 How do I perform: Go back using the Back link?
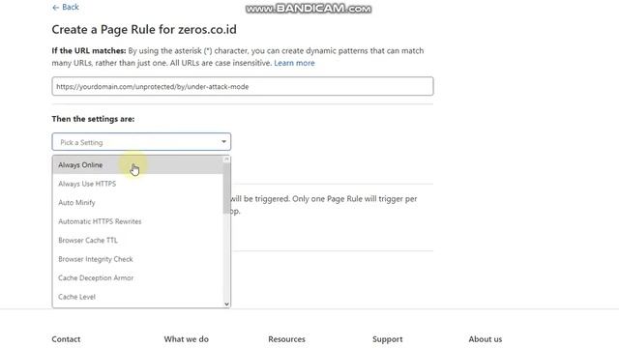66,7
